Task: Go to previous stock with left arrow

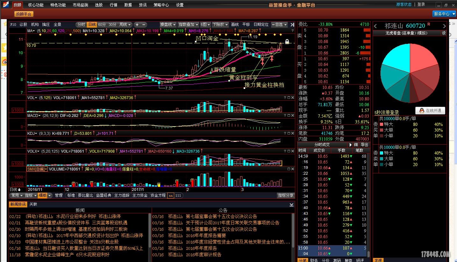Action: (375, 26)
